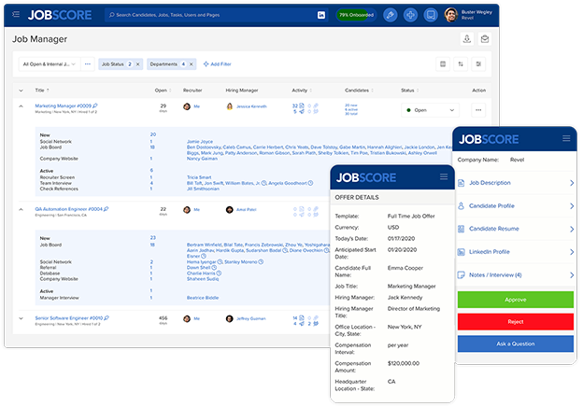Click the sort arrows icon in filter bar
The image size is (583, 407).
461,64
